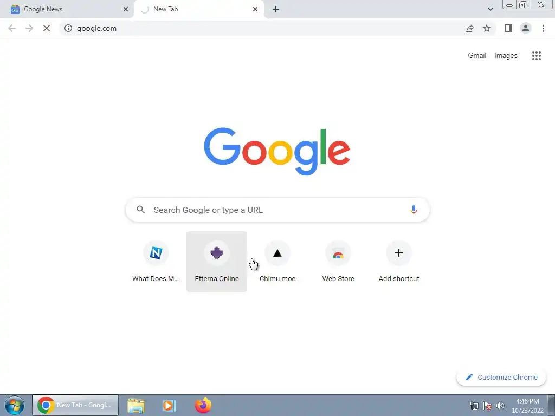Click the volume speaker tray icon
This screenshot has width=555, height=416.
[500, 406]
